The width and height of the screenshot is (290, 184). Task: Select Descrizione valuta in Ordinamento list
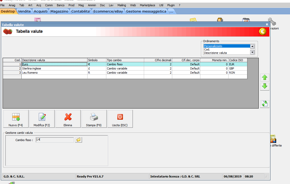[227, 53]
